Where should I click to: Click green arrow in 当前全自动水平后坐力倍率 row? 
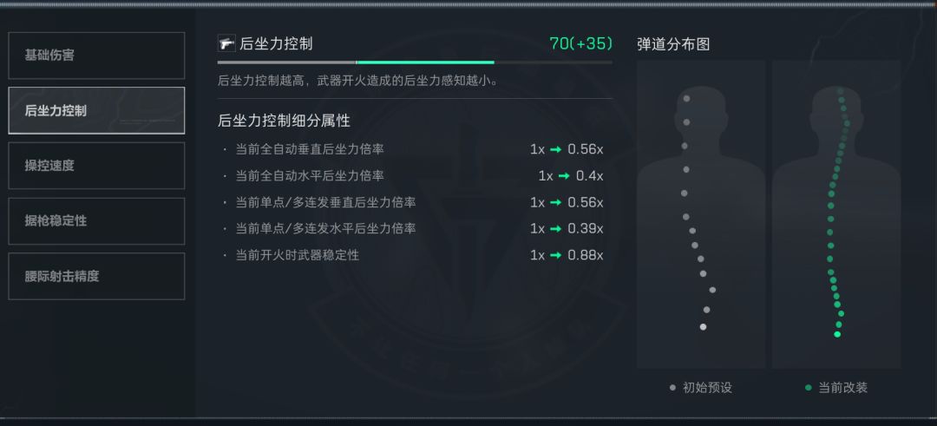(x=564, y=176)
